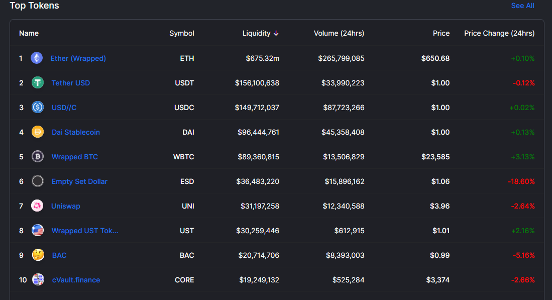This screenshot has width=552, height=300.
Task: Open the See All tokens link
Action: click(x=522, y=6)
